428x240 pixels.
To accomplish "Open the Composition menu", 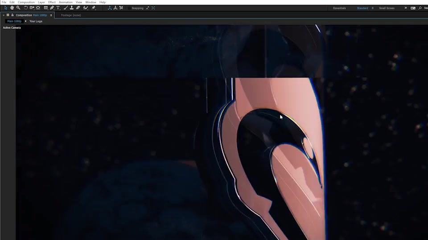I will 26,2.
